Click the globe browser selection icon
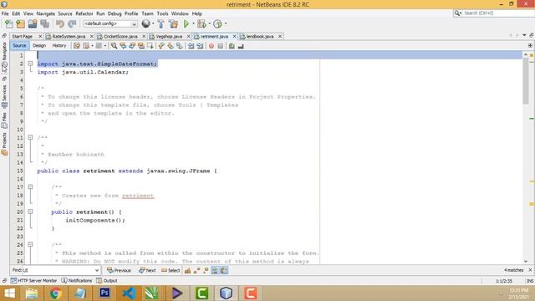Image resolution: width=535 pixels, height=301 pixels. pos(145,23)
